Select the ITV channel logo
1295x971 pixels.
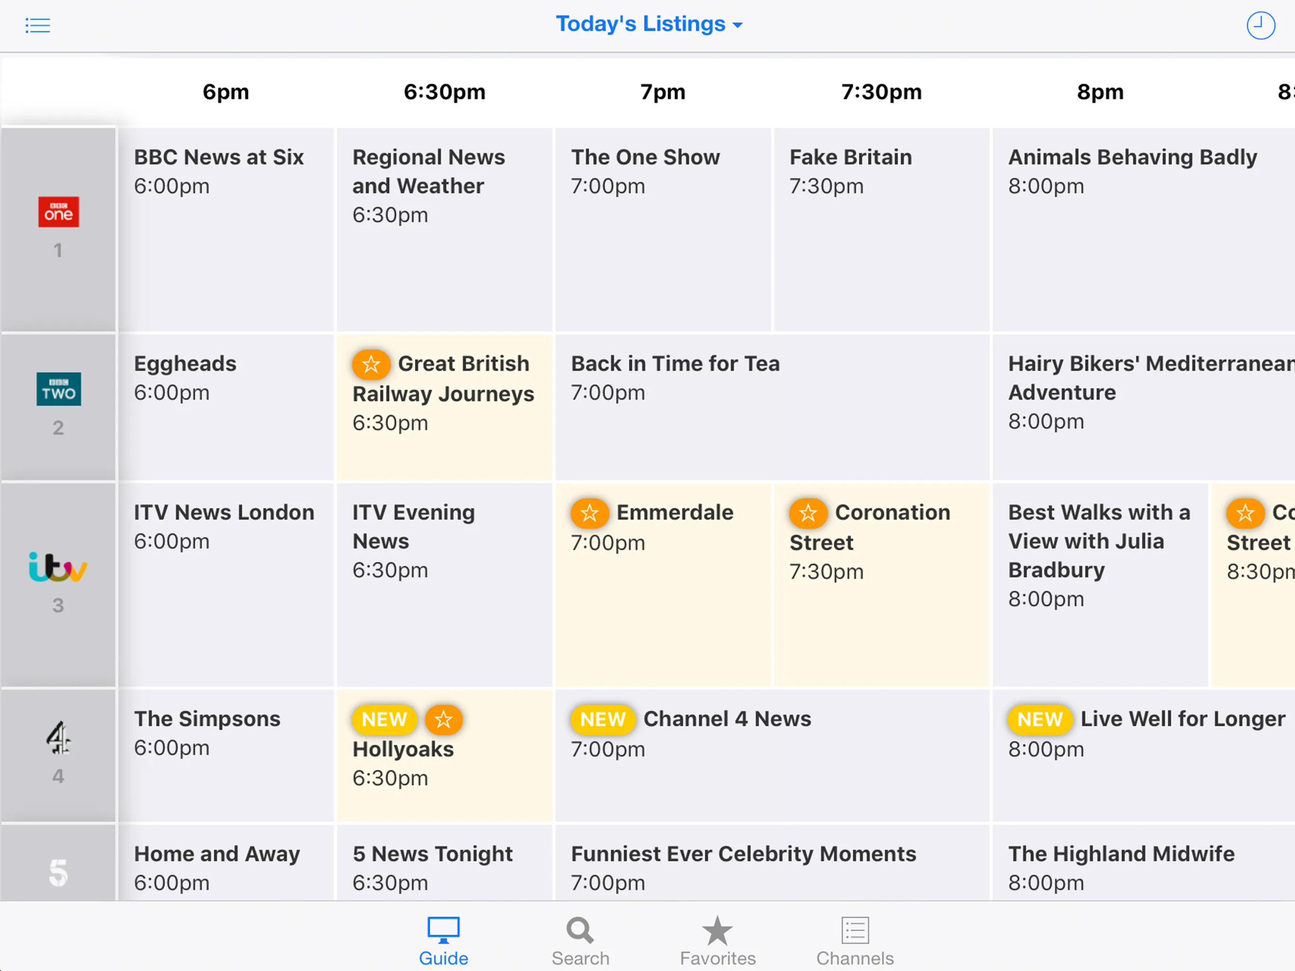[58, 567]
